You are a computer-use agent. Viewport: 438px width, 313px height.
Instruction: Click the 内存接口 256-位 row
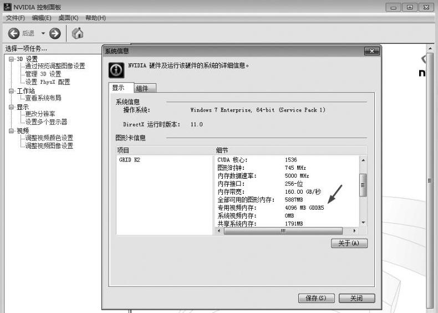pos(288,184)
